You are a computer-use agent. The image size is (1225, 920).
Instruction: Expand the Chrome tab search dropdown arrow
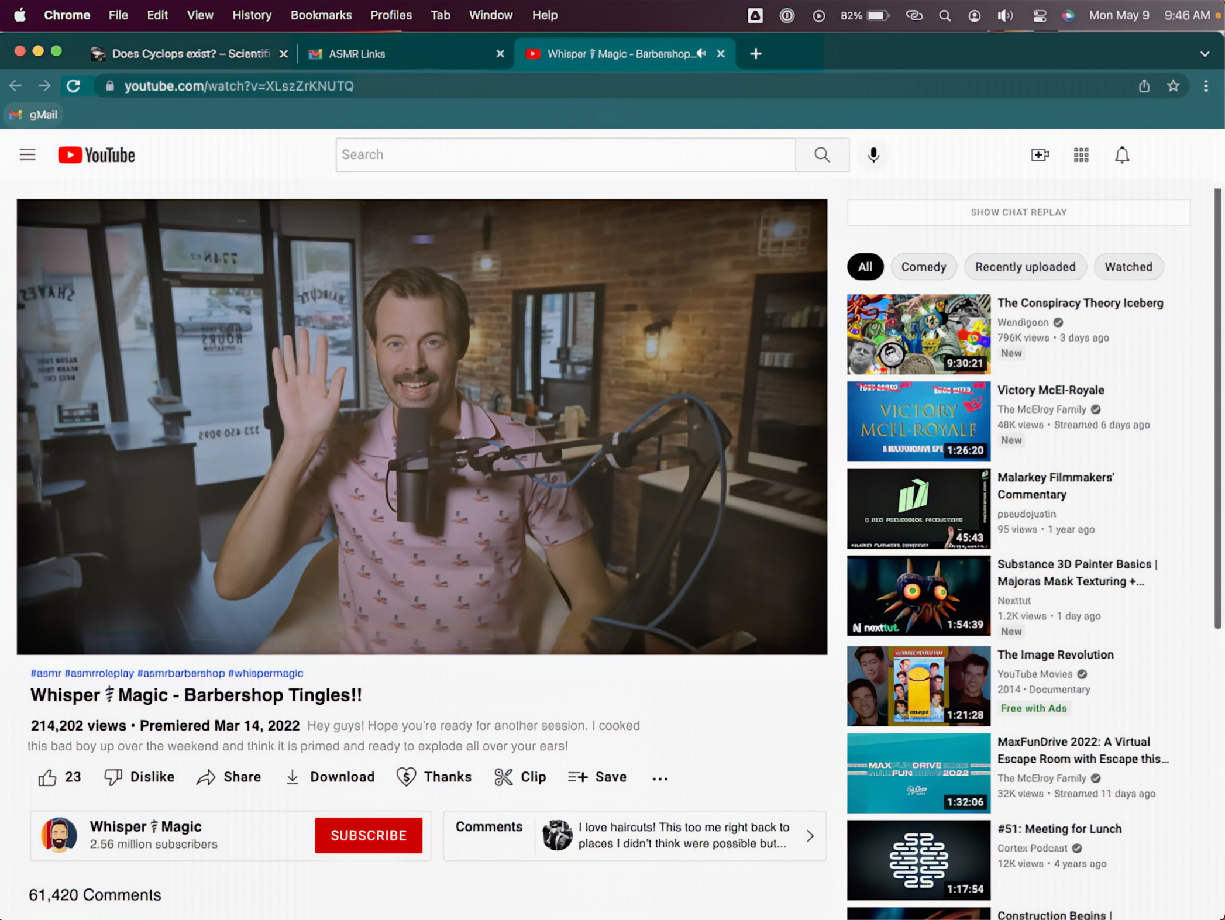point(1204,54)
